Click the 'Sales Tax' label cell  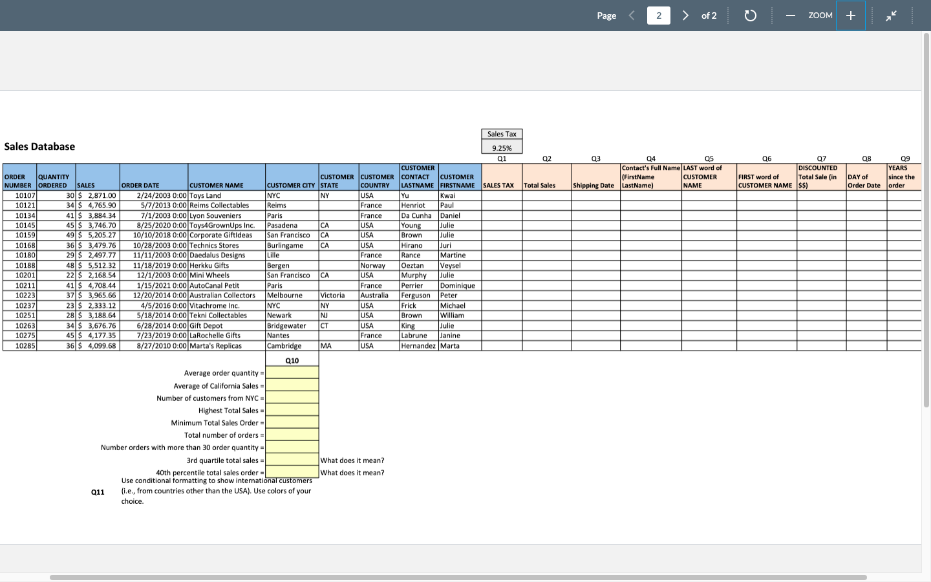tap(502, 134)
